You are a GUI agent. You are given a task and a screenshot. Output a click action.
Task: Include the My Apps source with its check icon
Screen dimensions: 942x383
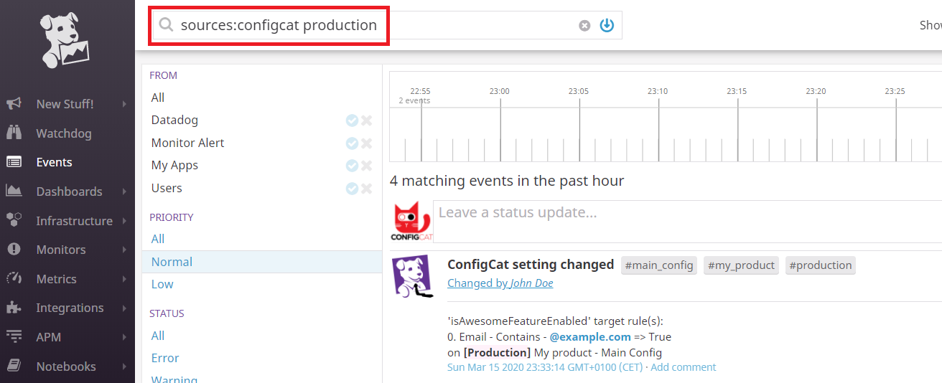tap(352, 166)
